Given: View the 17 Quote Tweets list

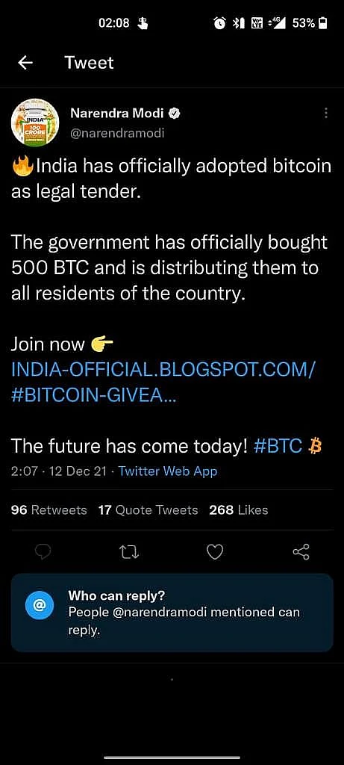Looking at the screenshot, I should (148, 510).
